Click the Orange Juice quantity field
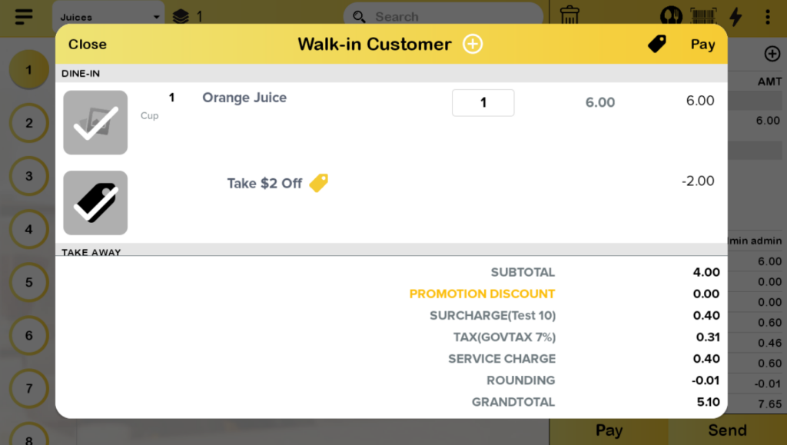This screenshot has height=445, width=787. pyautogui.click(x=483, y=103)
